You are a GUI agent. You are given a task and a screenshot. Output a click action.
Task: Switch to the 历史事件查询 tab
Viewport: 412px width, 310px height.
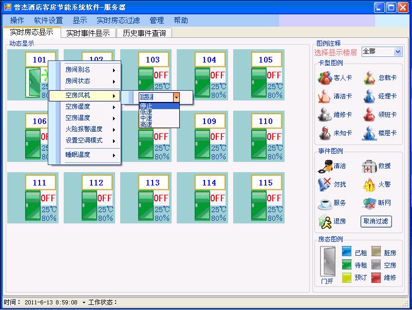pyautogui.click(x=144, y=33)
